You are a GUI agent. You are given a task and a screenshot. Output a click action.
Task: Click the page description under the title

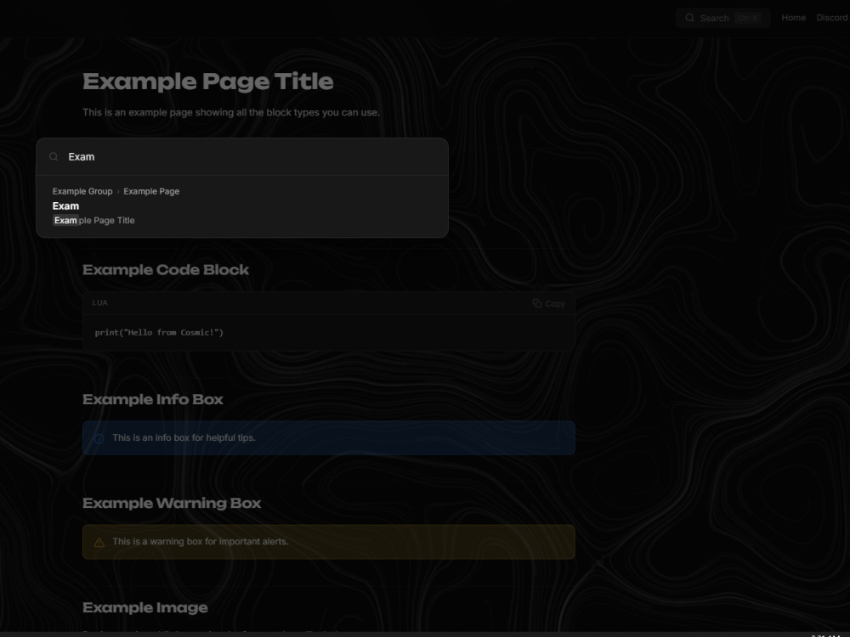click(x=231, y=113)
